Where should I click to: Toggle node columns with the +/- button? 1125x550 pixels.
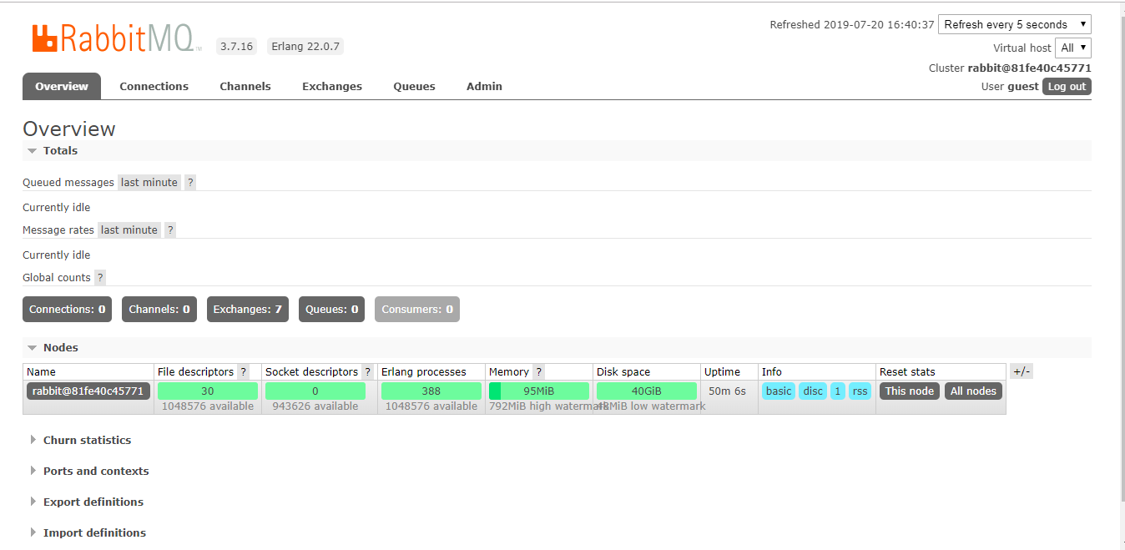[x=1021, y=371]
